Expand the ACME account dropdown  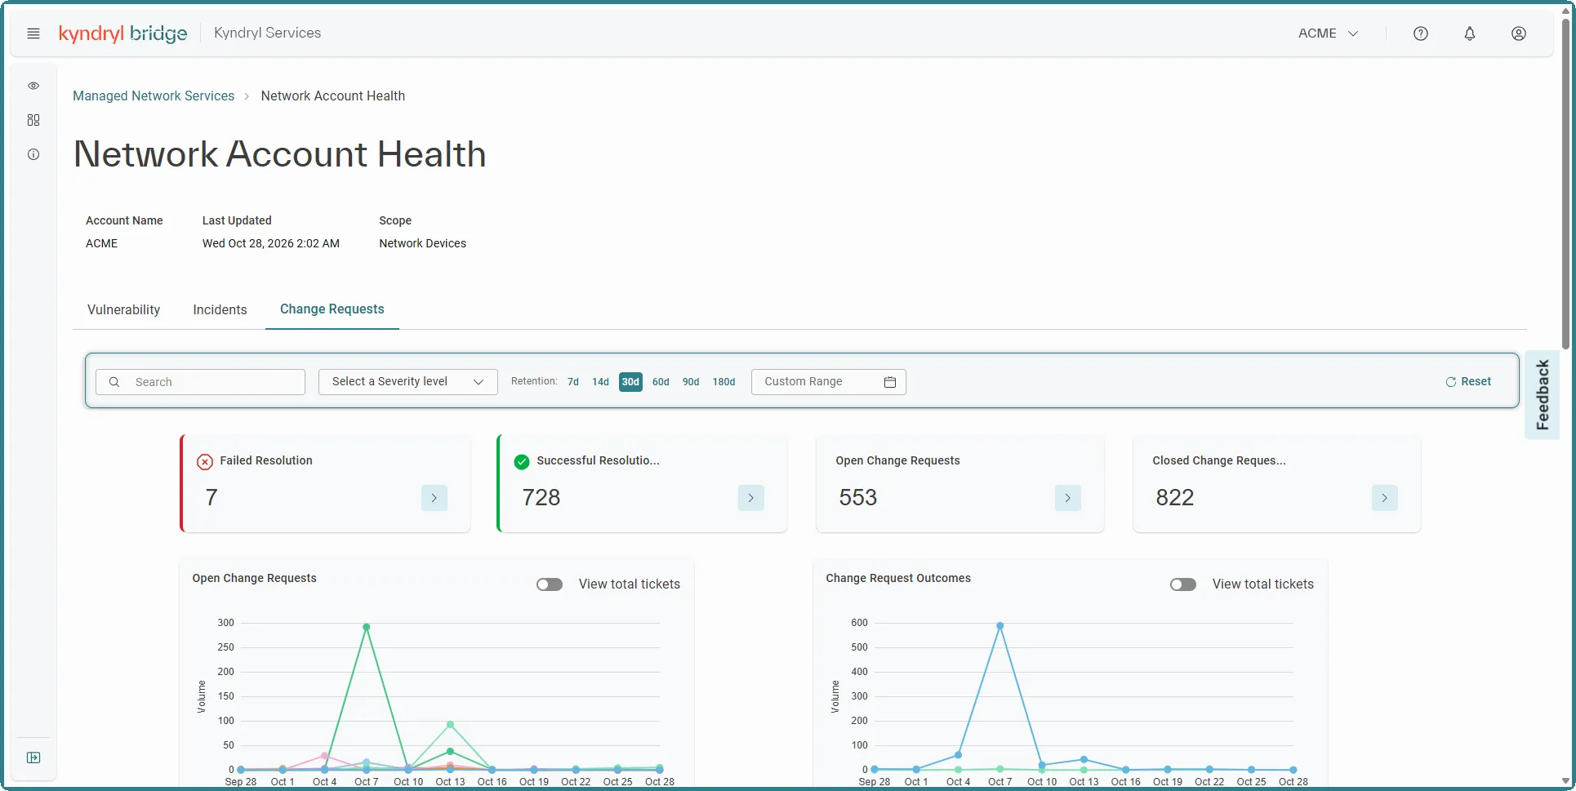tap(1329, 33)
